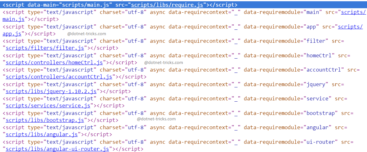Open the scripts/controllers/accountCtrl.js link
367x152 pixels.
click(59, 77)
